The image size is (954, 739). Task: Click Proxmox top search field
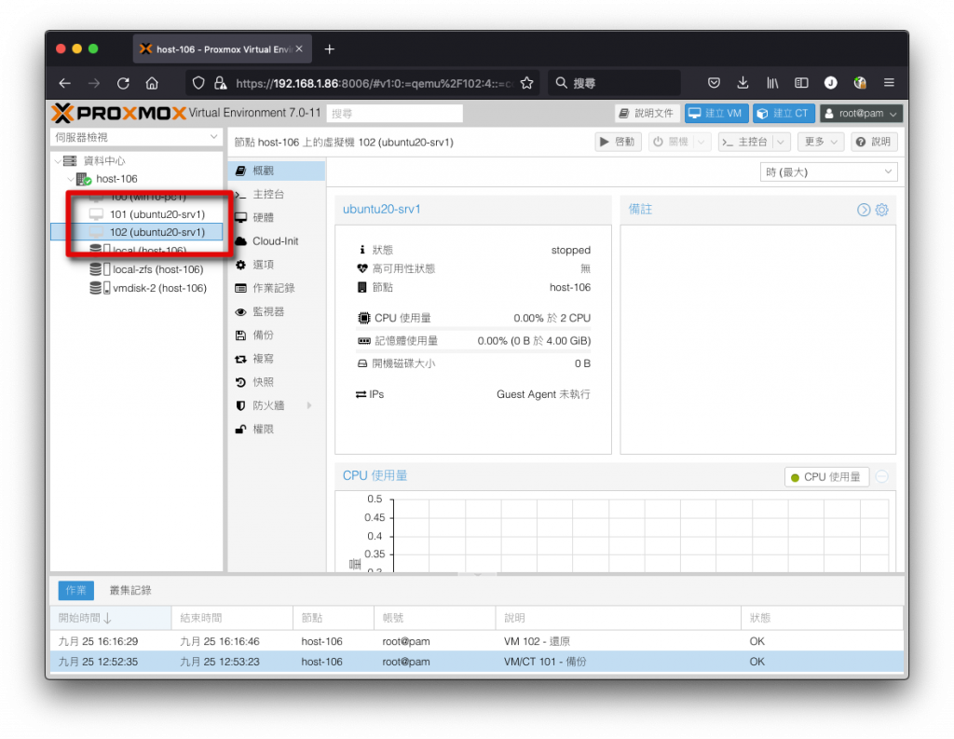(394, 114)
